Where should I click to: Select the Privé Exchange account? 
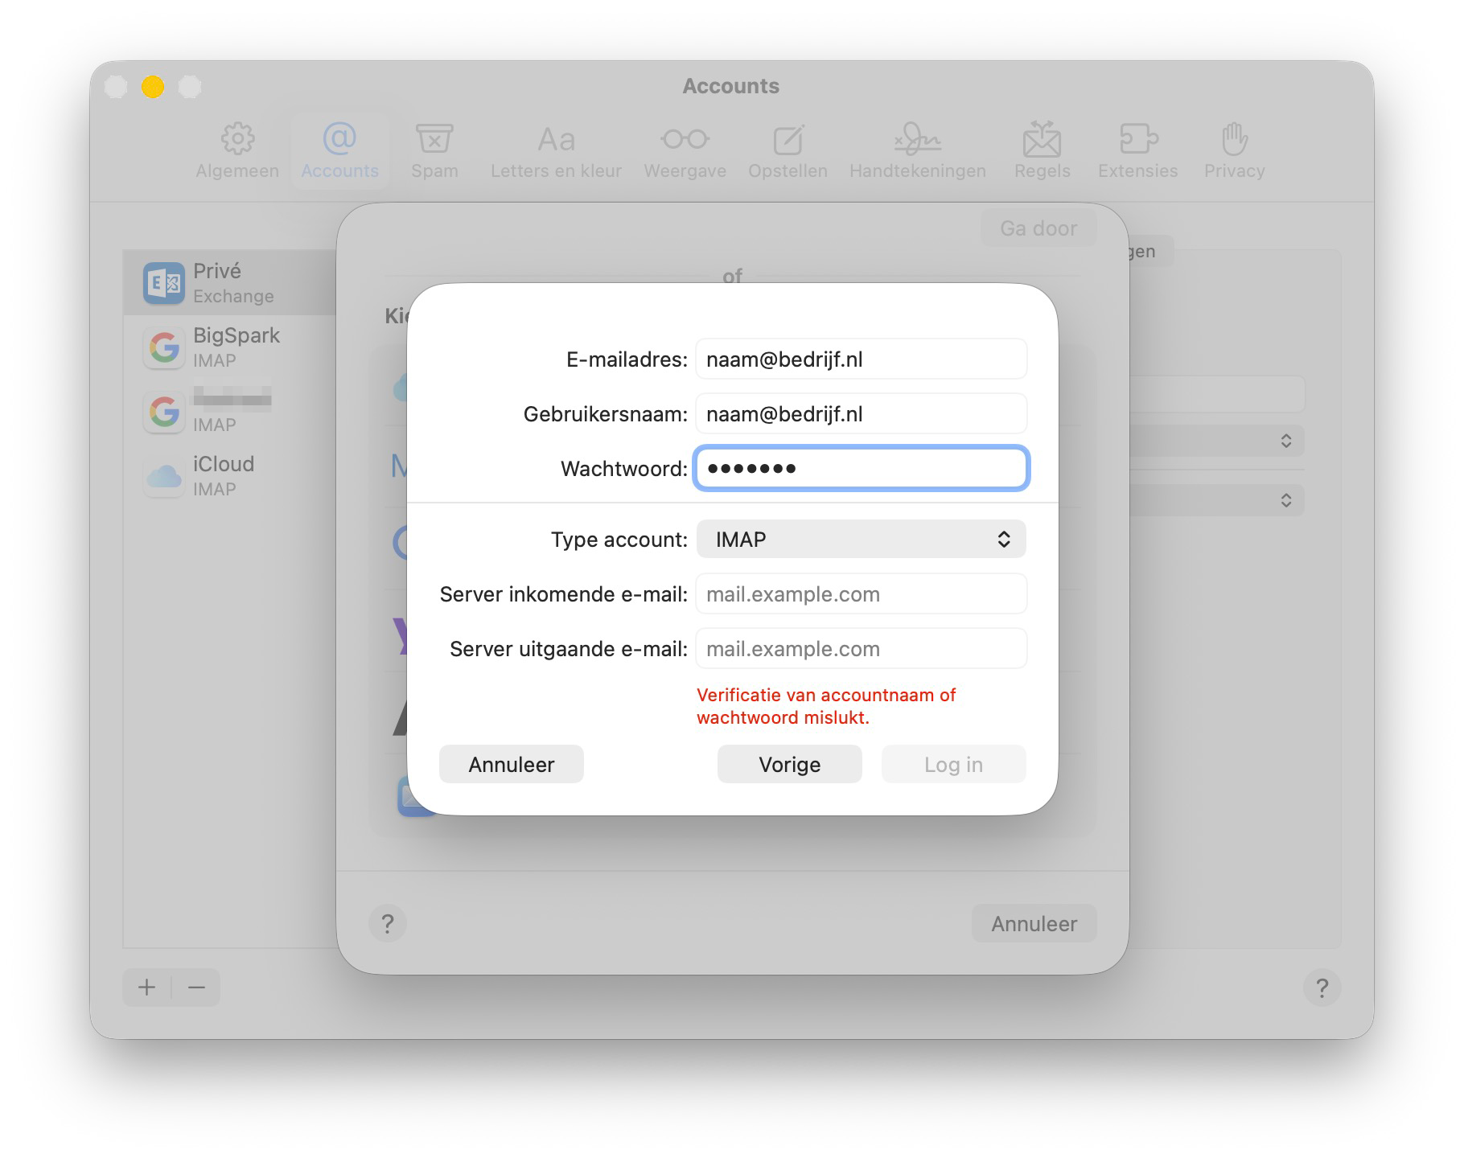[230, 283]
